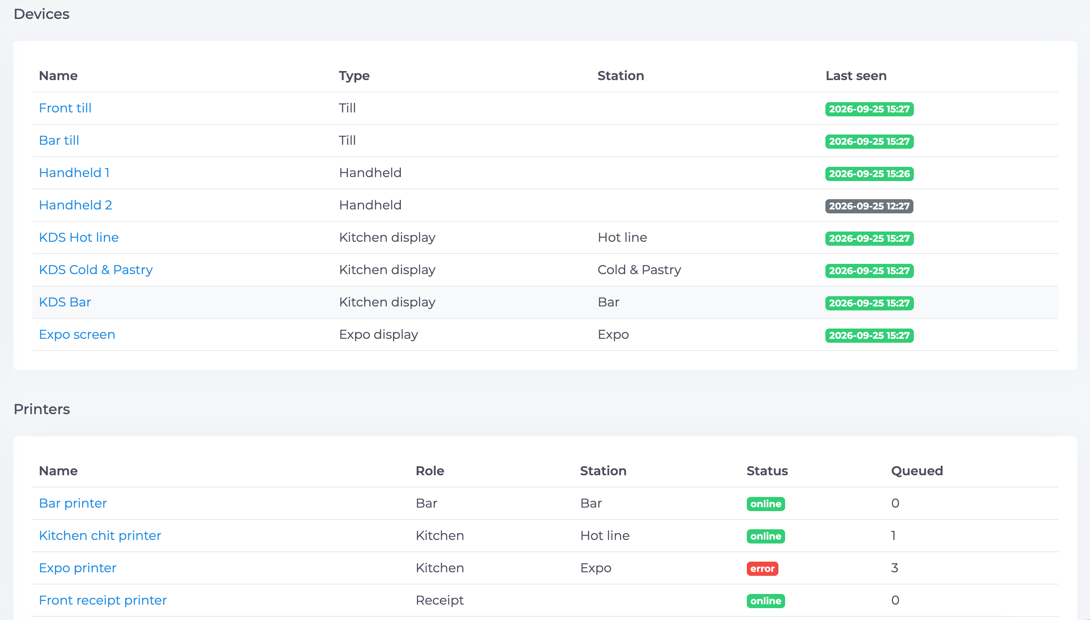The width and height of the screenshot is (1090, 620).
Task: Click the queued count 3 for Expo printer
Action: click(895, 568)
